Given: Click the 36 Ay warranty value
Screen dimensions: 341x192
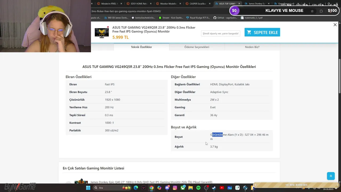Looking at the screenshot, I should (214, 115).
